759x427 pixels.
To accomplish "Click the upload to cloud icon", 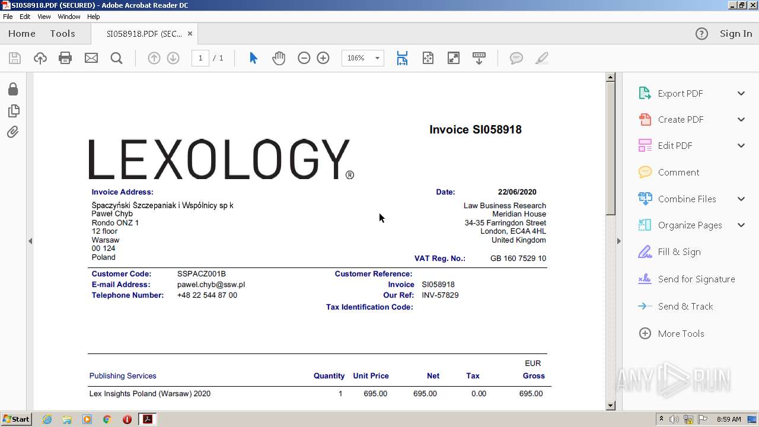I will tap(40, 58).
